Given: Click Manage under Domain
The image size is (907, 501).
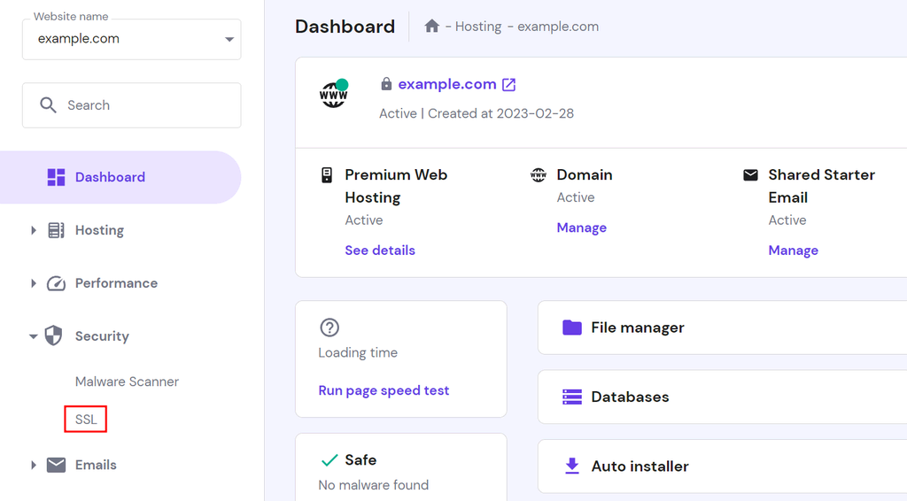Looking at the screenshot, I should pos(581,227).
